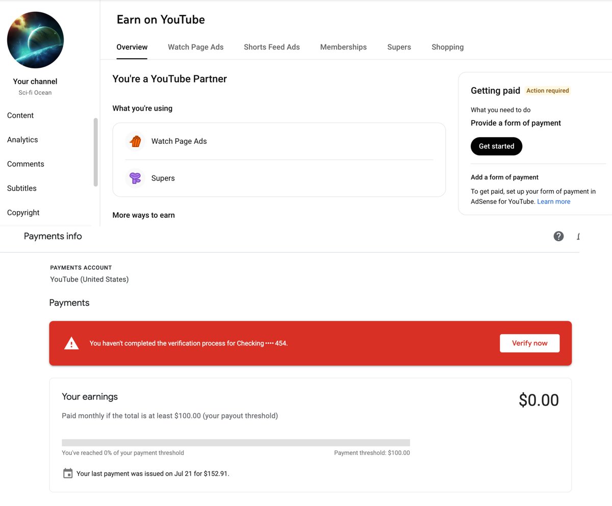The image size is (612, 506).
Task: Click the "Provide a form of payment" text
Action: click(x=516, y=123)
